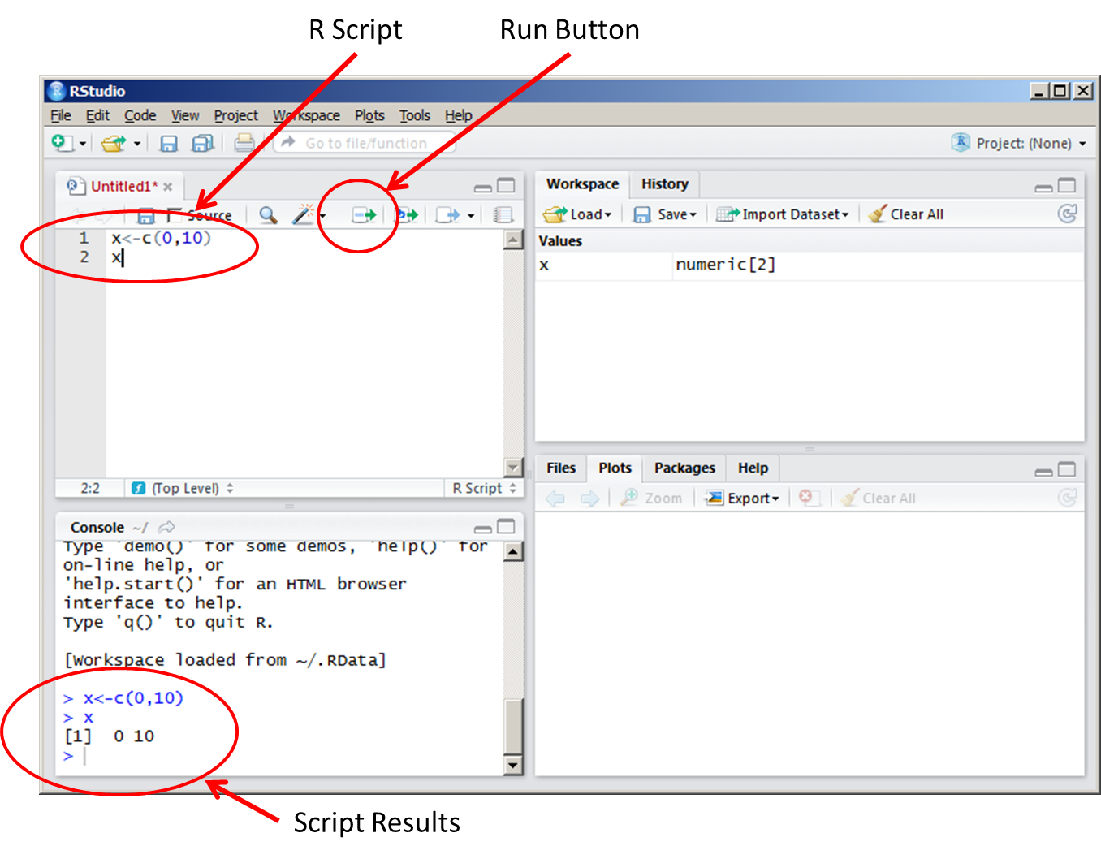Screen dimensions: 1101x859
Task: Click the Re-run previous code icon
Action: (x=408, y=215)
